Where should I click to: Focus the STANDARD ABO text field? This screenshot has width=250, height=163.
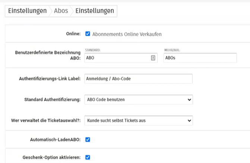pos(121,58)
